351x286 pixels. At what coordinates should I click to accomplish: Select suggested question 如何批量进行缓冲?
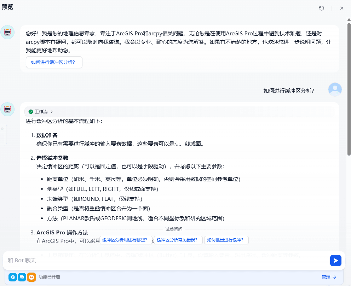click(x=226, y=240)
